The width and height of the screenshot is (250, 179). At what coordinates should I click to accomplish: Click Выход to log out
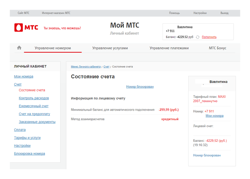(224, 13)
